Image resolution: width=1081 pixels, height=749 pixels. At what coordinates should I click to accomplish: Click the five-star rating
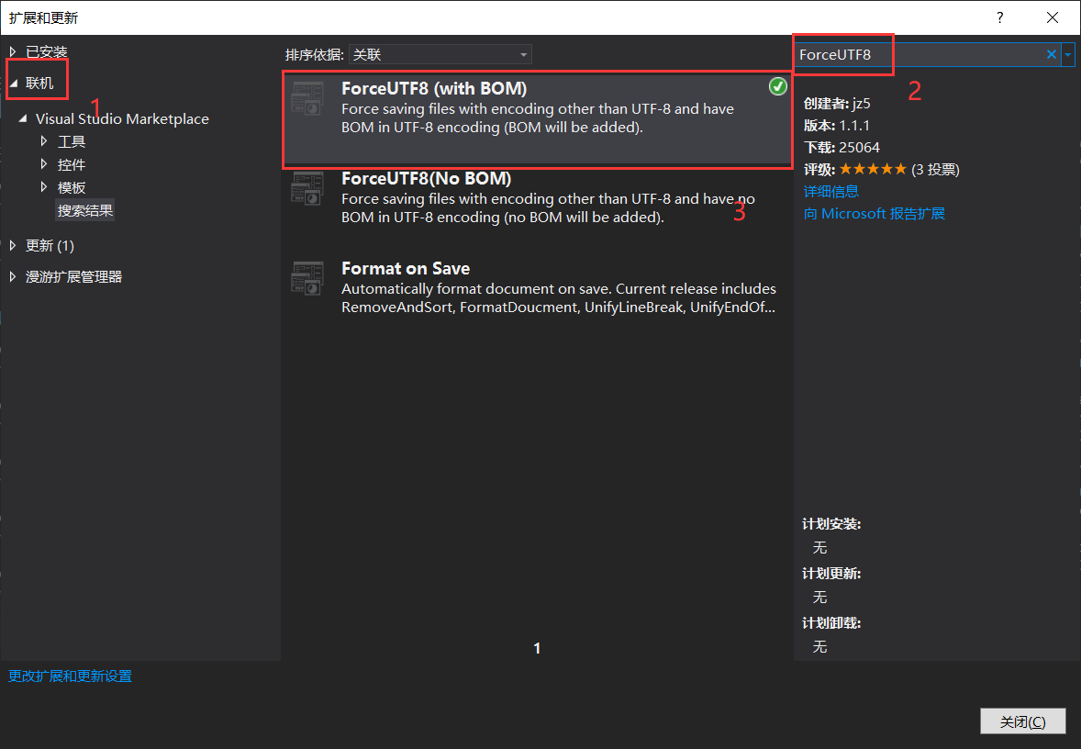(x=873, y=169)
